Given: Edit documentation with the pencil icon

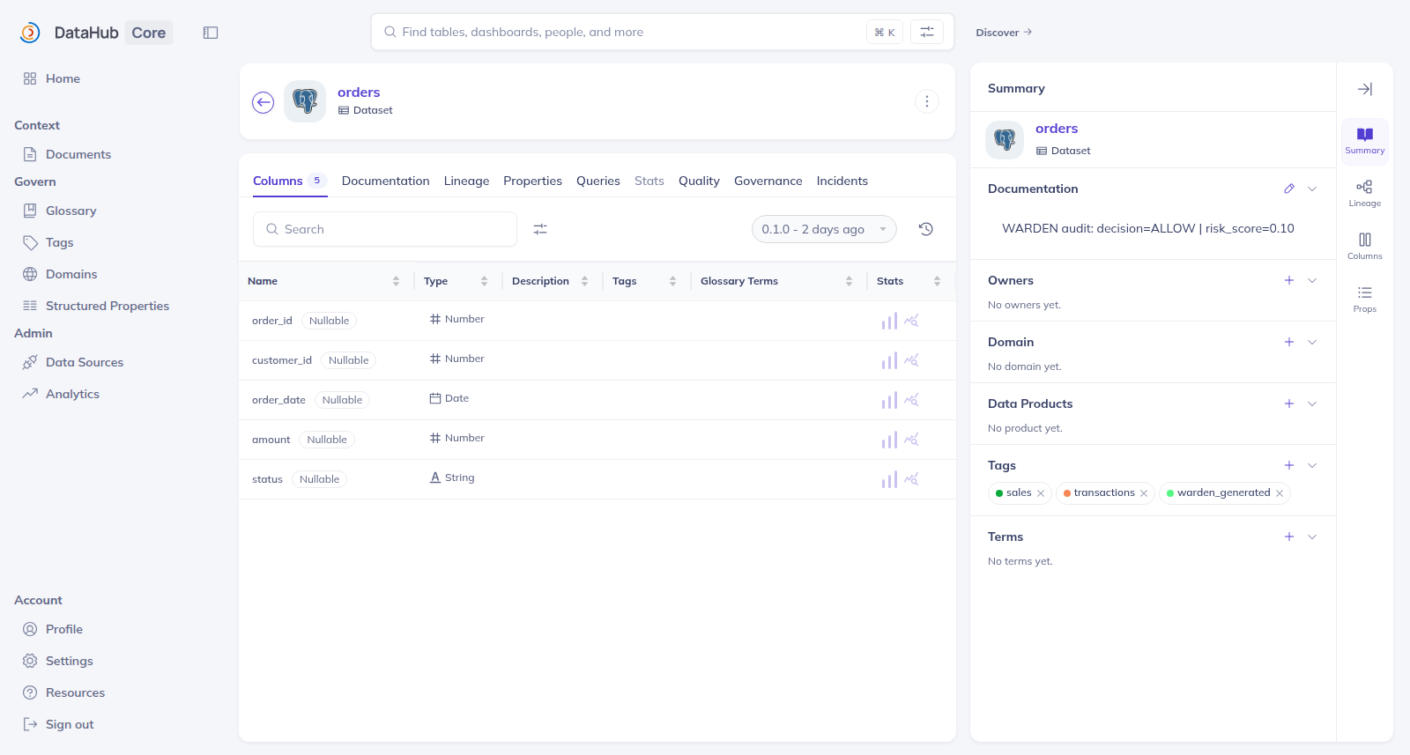Looking at the screenshot, I should click(1289, 189).
